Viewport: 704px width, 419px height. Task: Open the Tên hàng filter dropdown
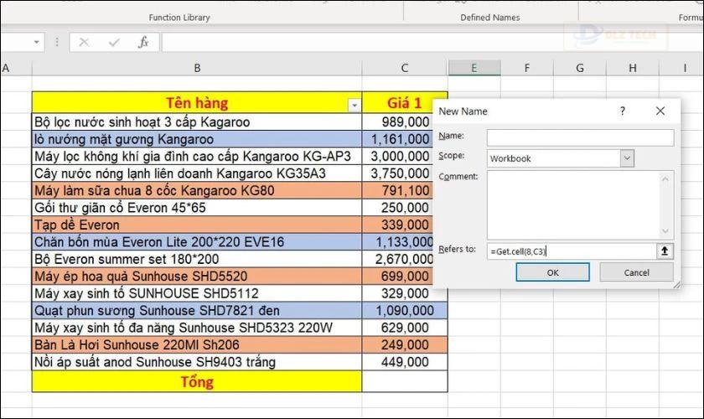point(355,105)
